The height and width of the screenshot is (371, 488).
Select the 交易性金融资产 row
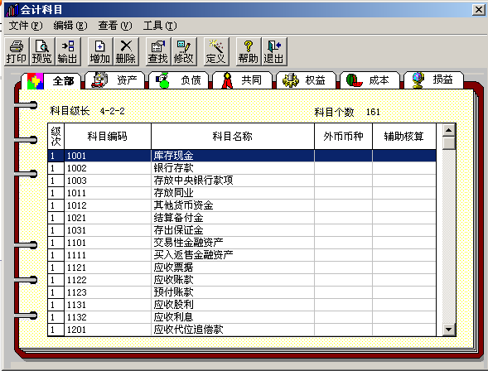pyautogui.click(x=242, y=243)
